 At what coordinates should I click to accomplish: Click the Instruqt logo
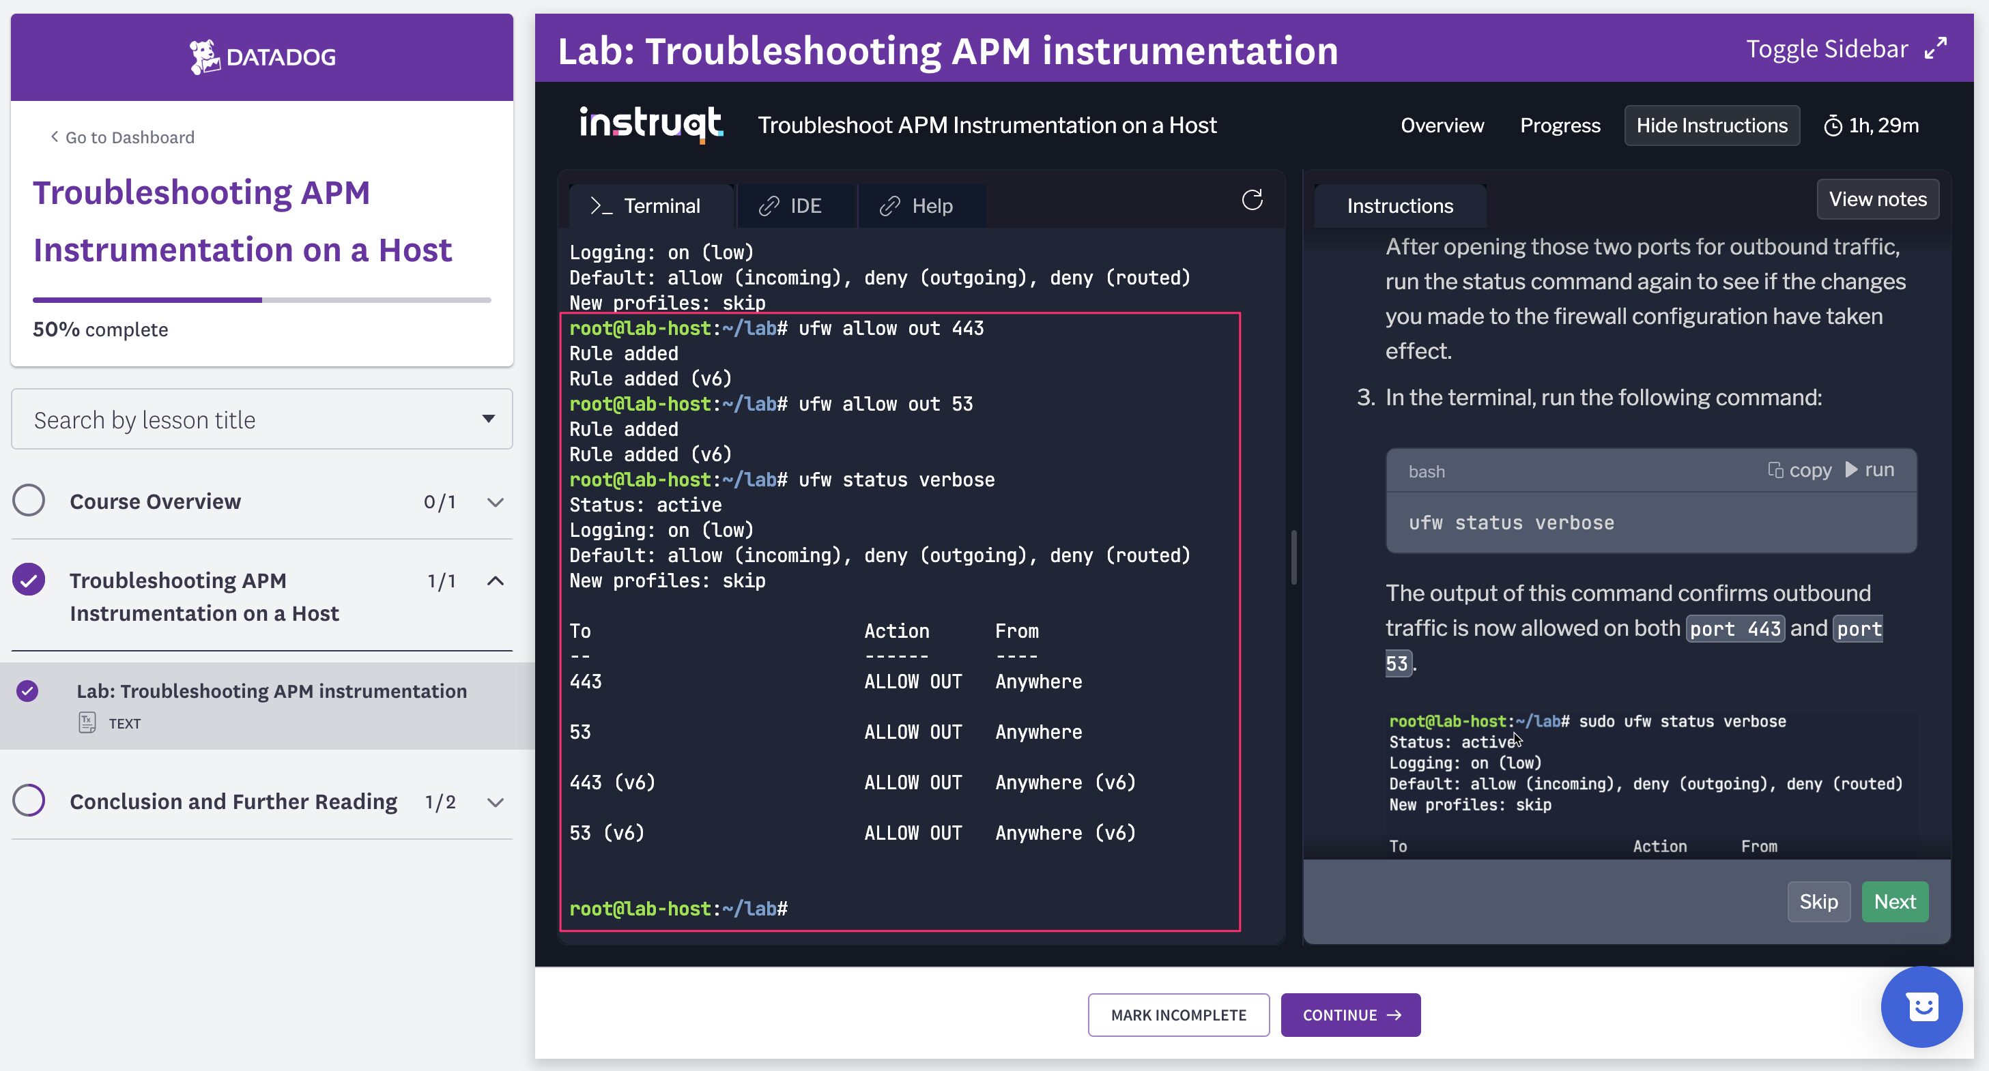pos(651,125)
